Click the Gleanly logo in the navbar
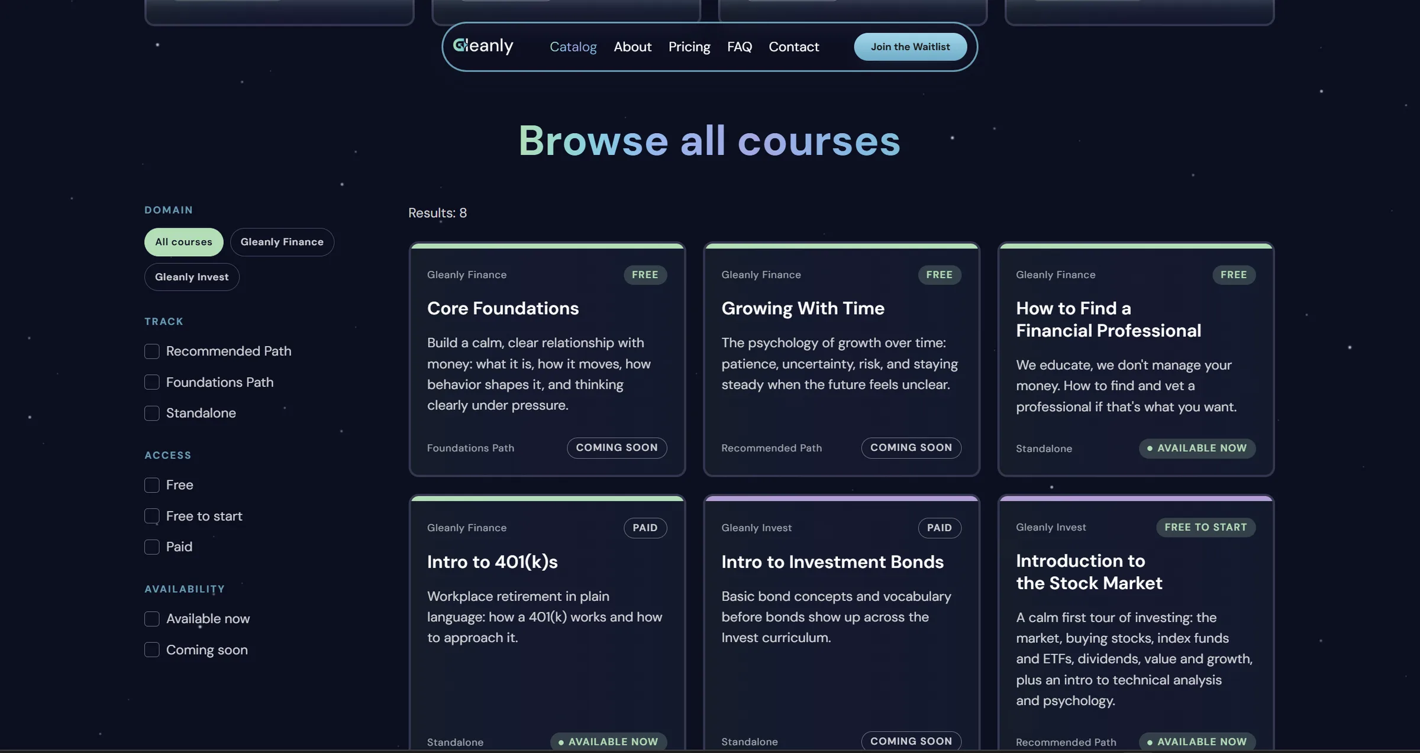1420x753 pixels. point(483,46)
